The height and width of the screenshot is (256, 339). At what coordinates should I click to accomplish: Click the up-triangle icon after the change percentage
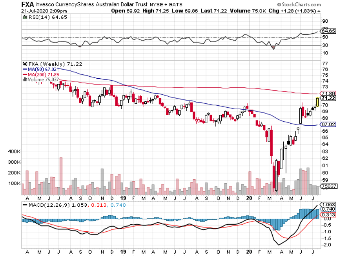coord(319,11)
